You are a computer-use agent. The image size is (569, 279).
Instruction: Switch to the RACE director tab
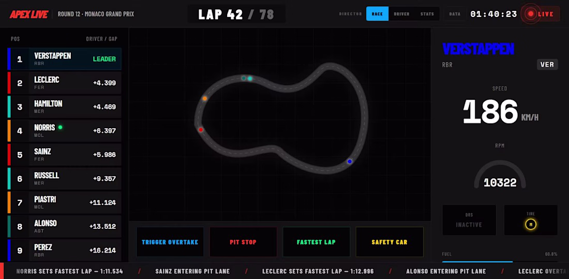pos(378,14)
